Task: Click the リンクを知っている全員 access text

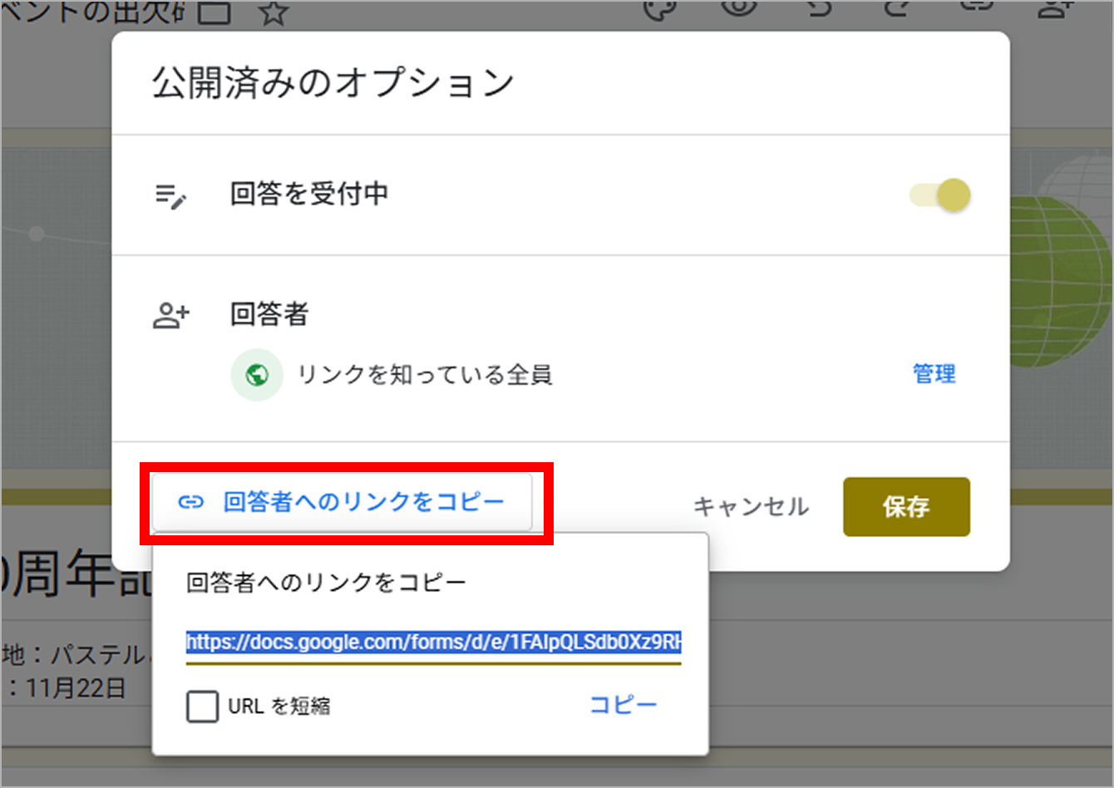Action: pos(425,375)
